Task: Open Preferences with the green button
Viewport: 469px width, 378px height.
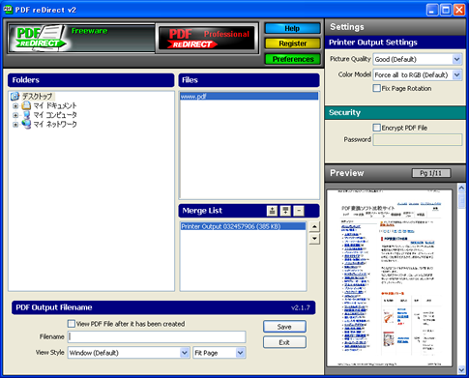Action: point(293,59)
